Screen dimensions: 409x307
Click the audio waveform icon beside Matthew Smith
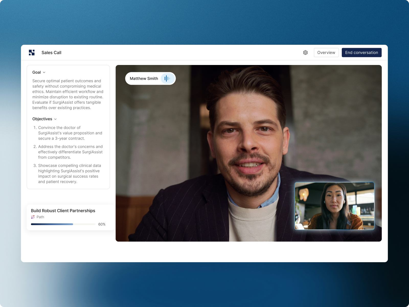pos(167,79)
